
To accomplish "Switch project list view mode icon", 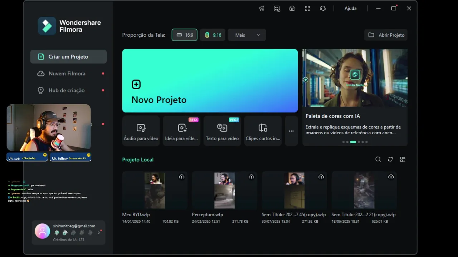I will [x=403, y=160].
